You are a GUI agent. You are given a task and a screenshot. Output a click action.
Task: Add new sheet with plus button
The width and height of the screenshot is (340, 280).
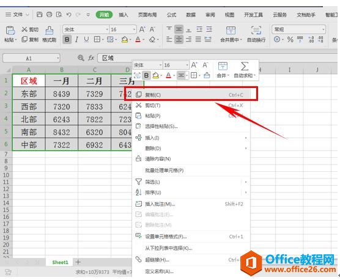pyautogui.click(x=78, y=262)
